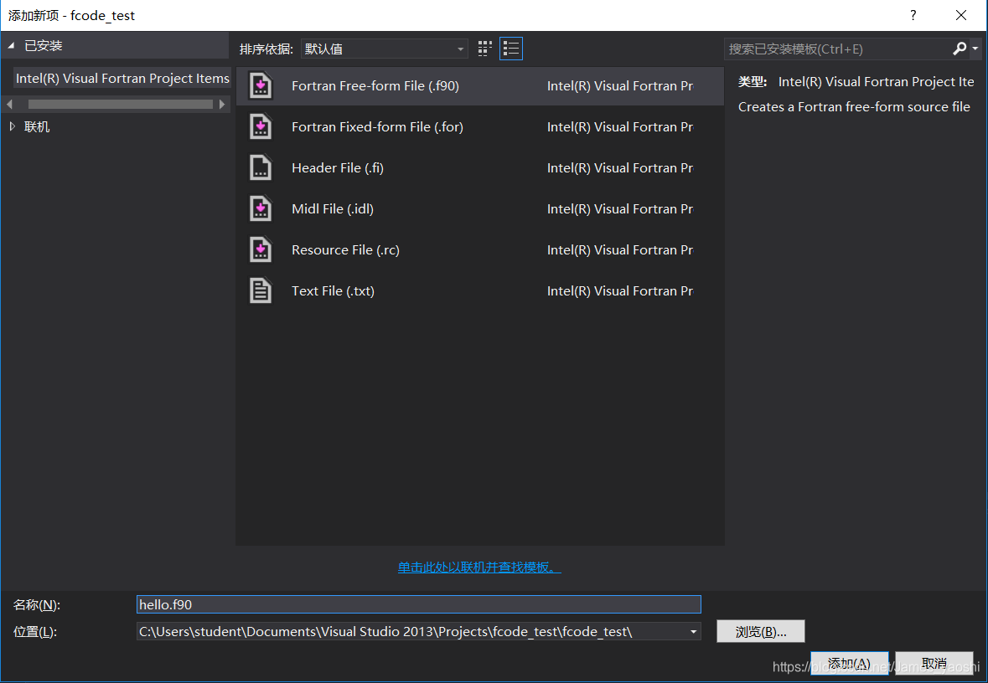Select Midl File (.idl) template
988x683 pixels.
coord(480,208)
